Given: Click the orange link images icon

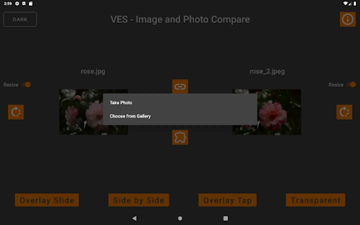Looking at the screenshot, I should click(180, 86).
